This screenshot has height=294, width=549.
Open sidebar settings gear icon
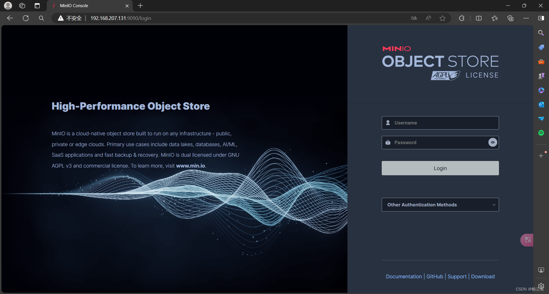tap(541, 285)
